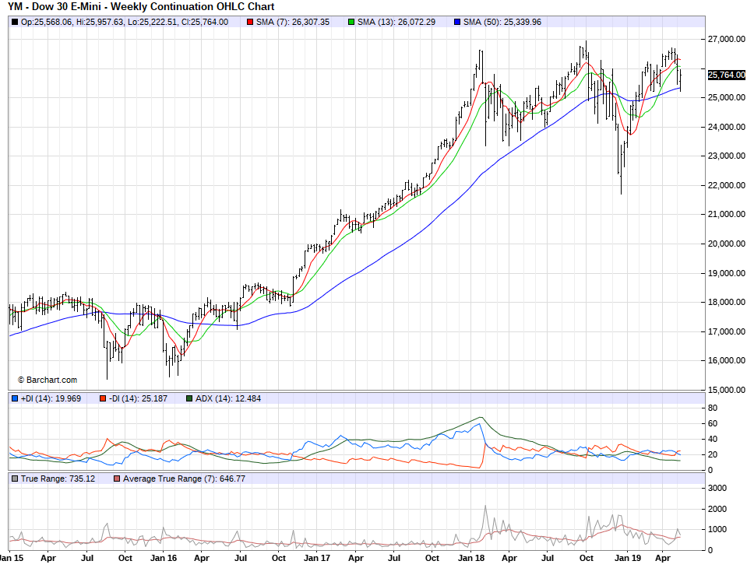Screen dimensions: 747x582
Task: Click the 25,000.00 price axis label
Action: click(727, 97)
